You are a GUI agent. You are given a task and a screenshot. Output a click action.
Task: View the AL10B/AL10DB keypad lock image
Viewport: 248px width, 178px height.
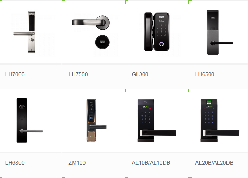157,120
